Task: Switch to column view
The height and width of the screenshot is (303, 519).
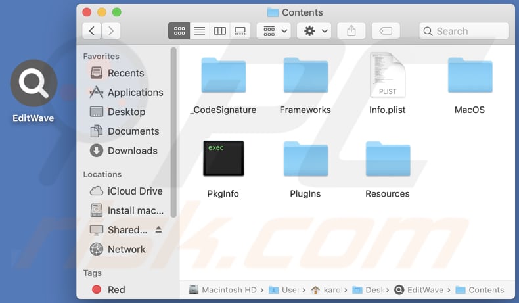Action: [x=220, y=31]
